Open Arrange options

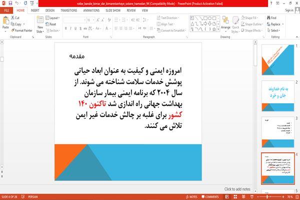coord(225,24)
